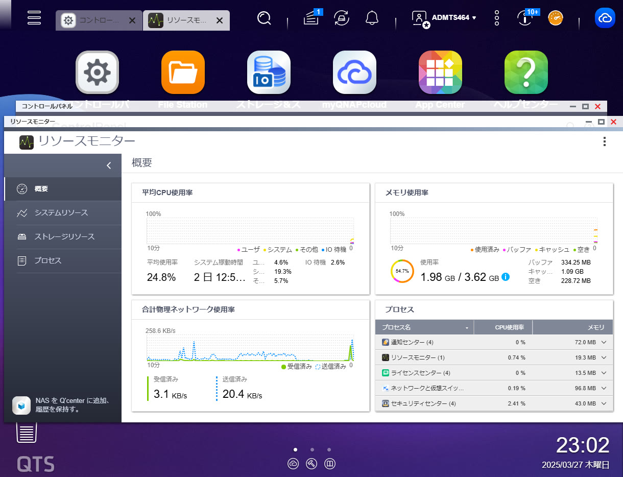Open external devices sync icon

[342, 18]
